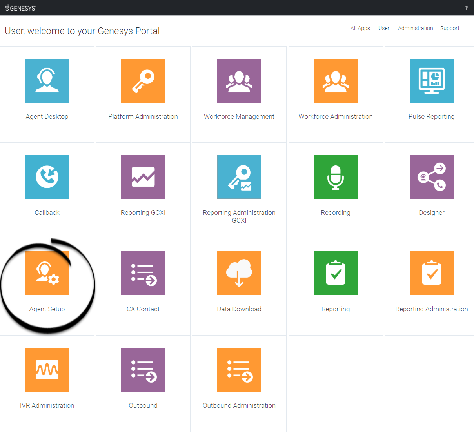Viewport: 474px width, 432px height.
Task: Launch the Designer flow icon
Action: click(x=432, y=177)
